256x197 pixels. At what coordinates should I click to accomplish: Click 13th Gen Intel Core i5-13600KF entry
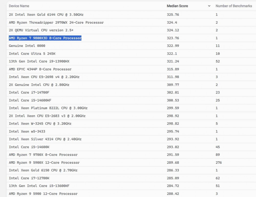coord(39,186)
